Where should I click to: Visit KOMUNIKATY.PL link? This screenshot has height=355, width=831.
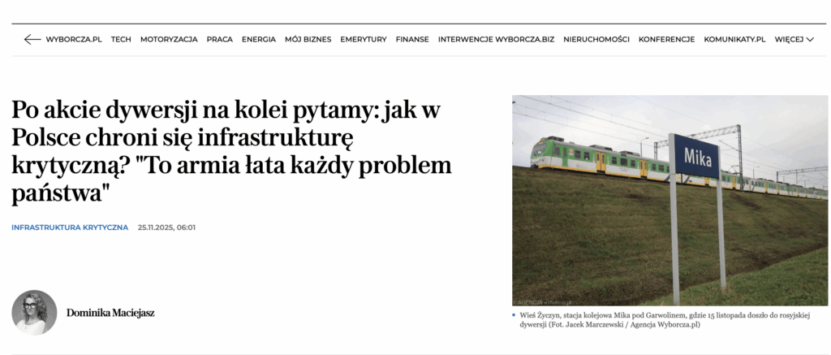point(734,39)
